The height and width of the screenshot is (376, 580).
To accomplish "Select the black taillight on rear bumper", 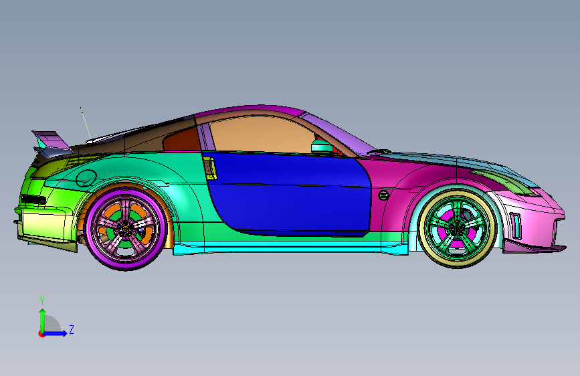I will [33, 199].
